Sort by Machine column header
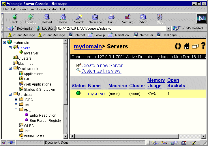 click(x=117, y=86)
